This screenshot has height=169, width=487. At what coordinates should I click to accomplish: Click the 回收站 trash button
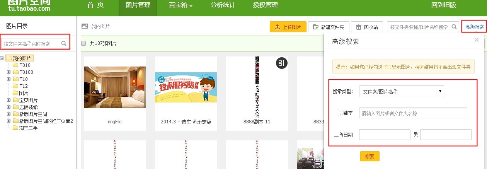coord(367,27)
